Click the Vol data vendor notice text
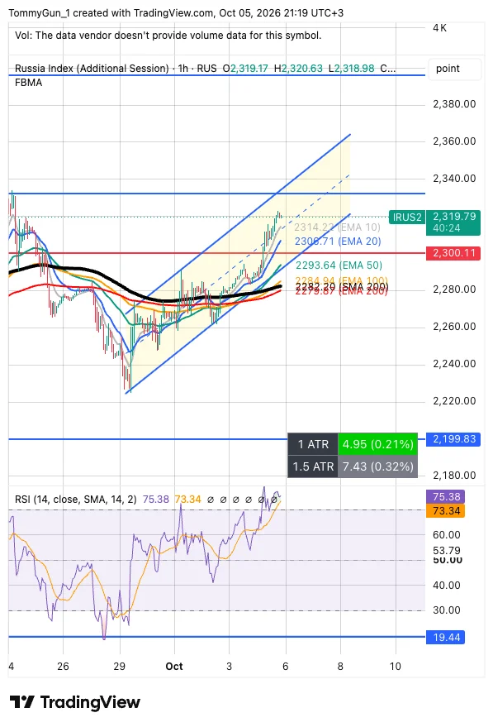 [168, 36]
